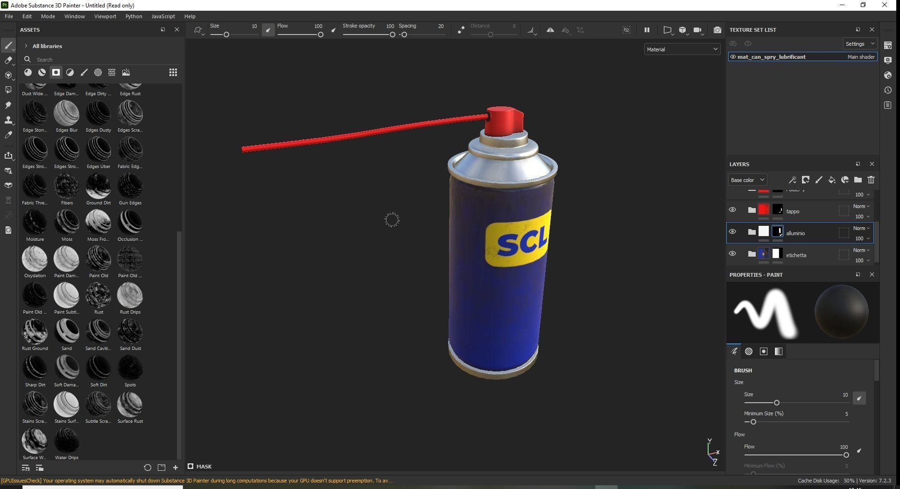Click the assets Search field
This screenshot has height=489, width=900.
click(101, 59)
